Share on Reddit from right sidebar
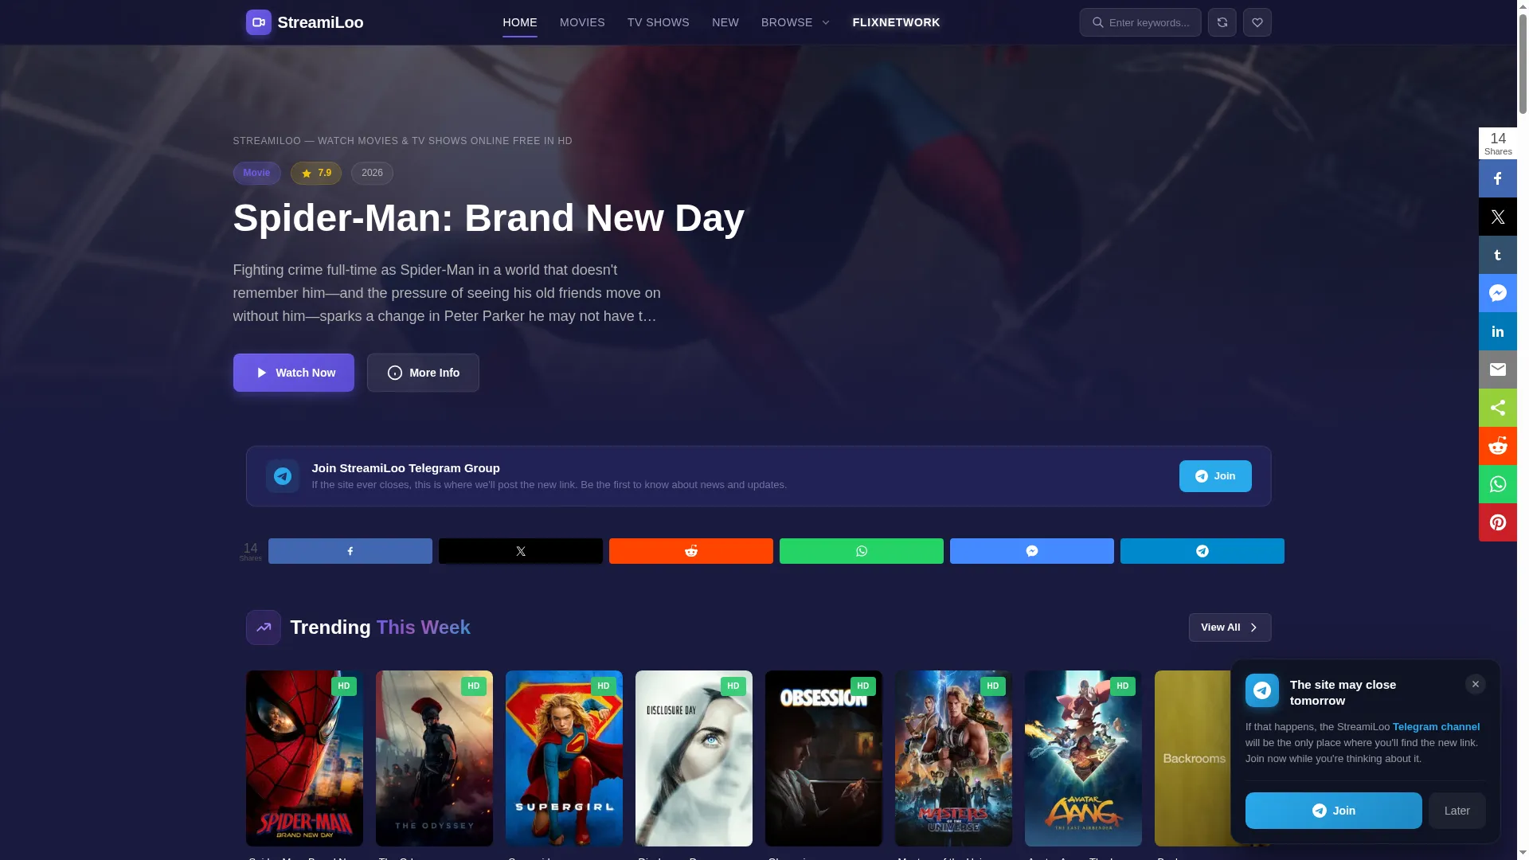1529x860 pixels. (x=1497, y=446)
